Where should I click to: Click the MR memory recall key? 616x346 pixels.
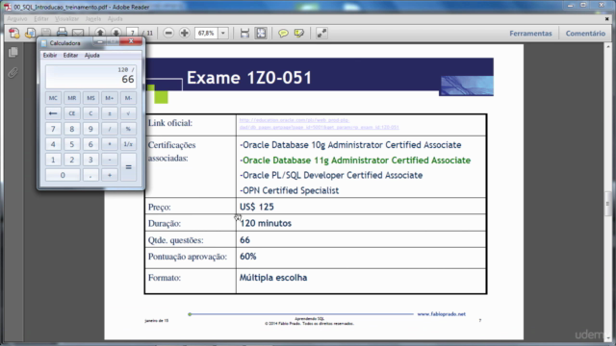point(72,98)
